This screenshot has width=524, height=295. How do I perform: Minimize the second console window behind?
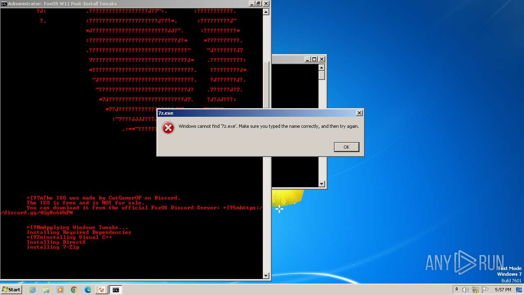(307, 59)
